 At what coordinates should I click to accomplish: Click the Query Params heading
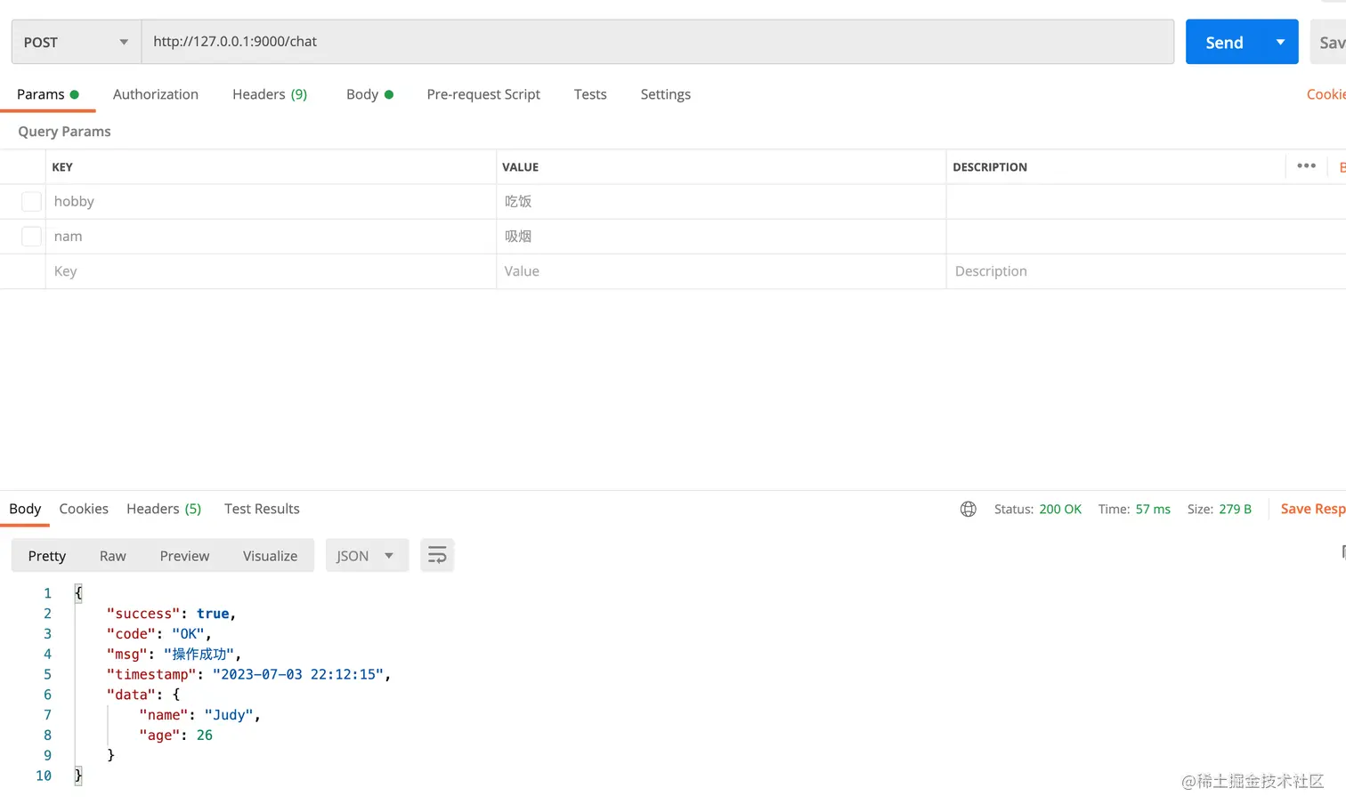(64, 132)
